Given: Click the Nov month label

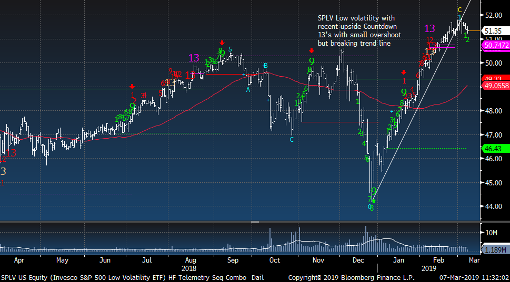Looking at the screenshot, I should [318, 260].
